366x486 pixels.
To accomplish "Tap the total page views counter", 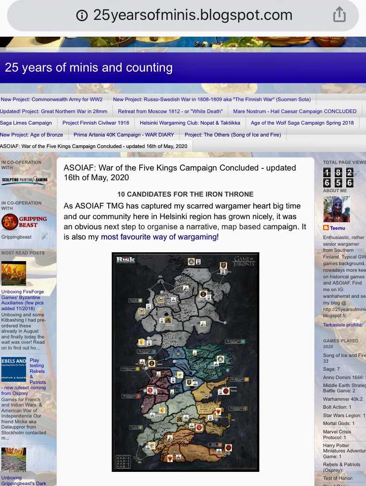I will 338,177.
